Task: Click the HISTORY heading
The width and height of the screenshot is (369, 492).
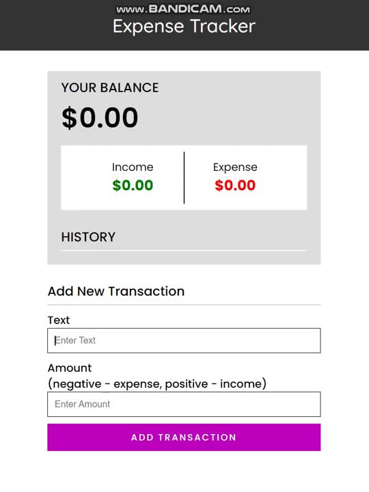Action: pyautogui.click(x=88, y=237)
